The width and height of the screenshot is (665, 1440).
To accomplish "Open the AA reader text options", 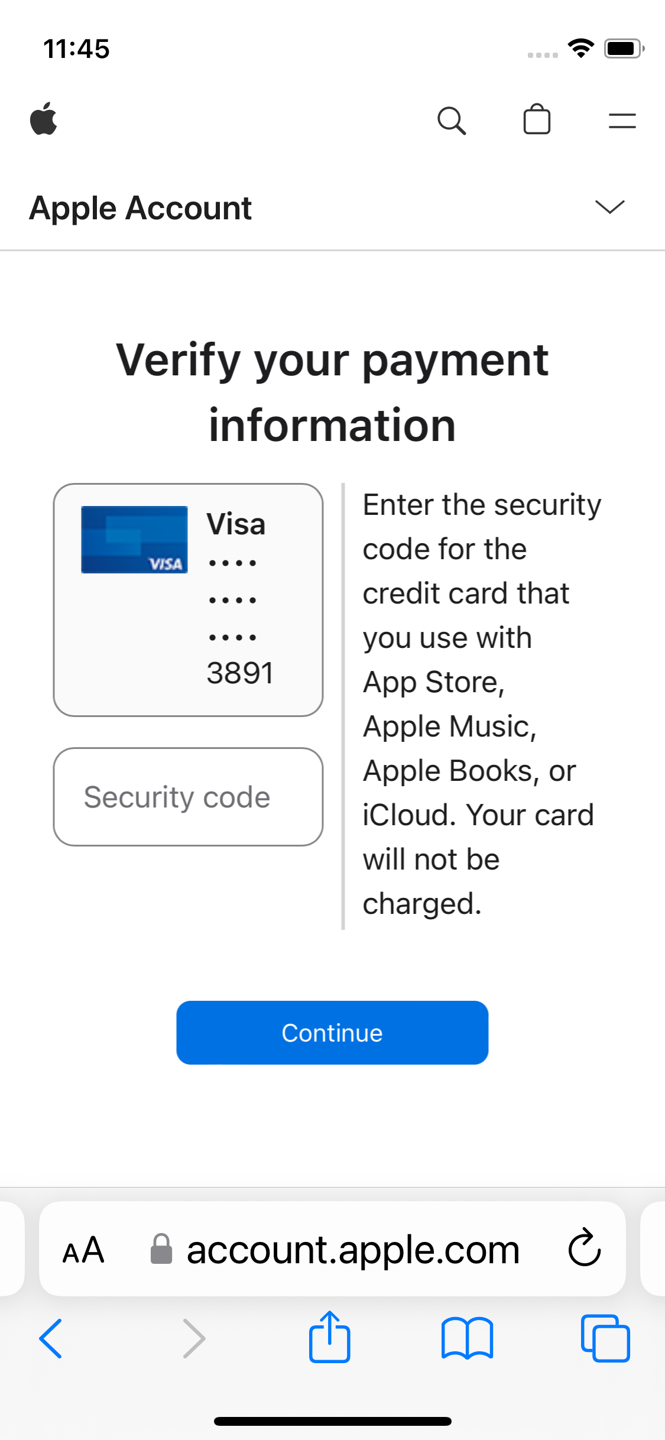I will point(83,1250).
